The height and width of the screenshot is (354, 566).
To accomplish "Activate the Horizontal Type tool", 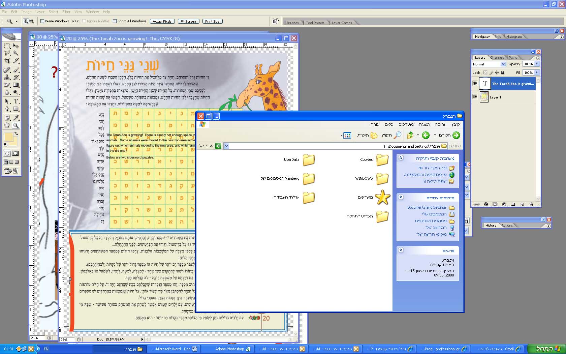I will click(16, 101).
